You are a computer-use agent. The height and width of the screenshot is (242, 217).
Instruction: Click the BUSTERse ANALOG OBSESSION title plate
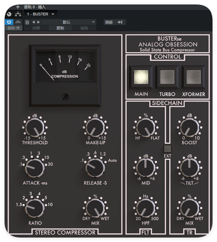click(x=168, y=44)
